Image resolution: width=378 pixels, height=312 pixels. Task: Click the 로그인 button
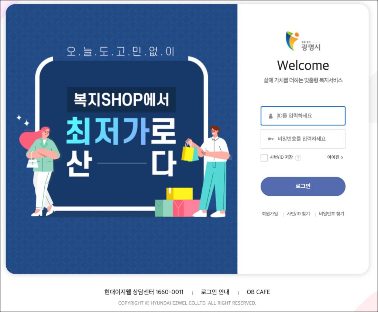coord(303,186)
